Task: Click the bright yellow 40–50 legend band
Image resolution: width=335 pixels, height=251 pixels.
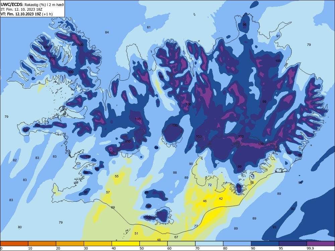Action: click(x=126, y=244)
